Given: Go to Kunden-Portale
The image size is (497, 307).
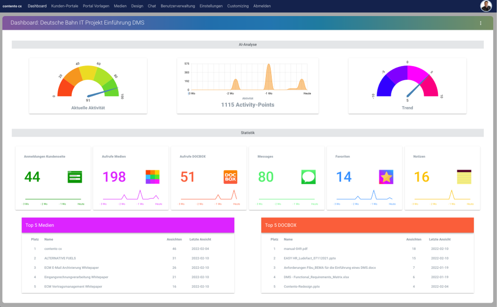Looking at the screenshot, I should pyautogui.click(x=65, y=6).
